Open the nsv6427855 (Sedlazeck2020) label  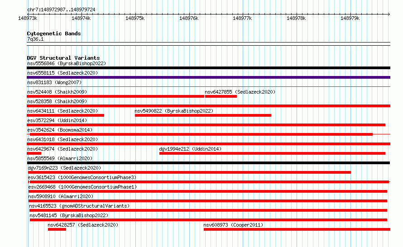(x=240, y=92)
